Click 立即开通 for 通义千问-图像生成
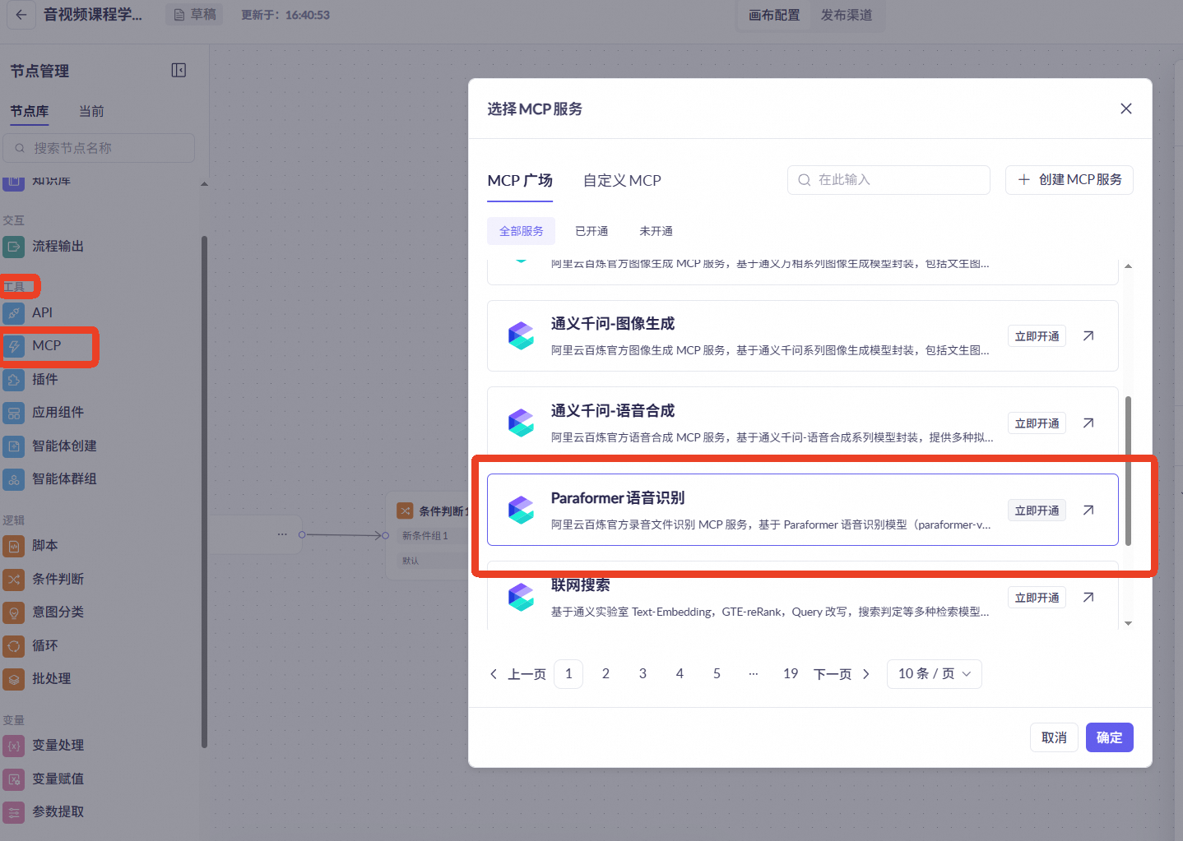 (1037, 336)
